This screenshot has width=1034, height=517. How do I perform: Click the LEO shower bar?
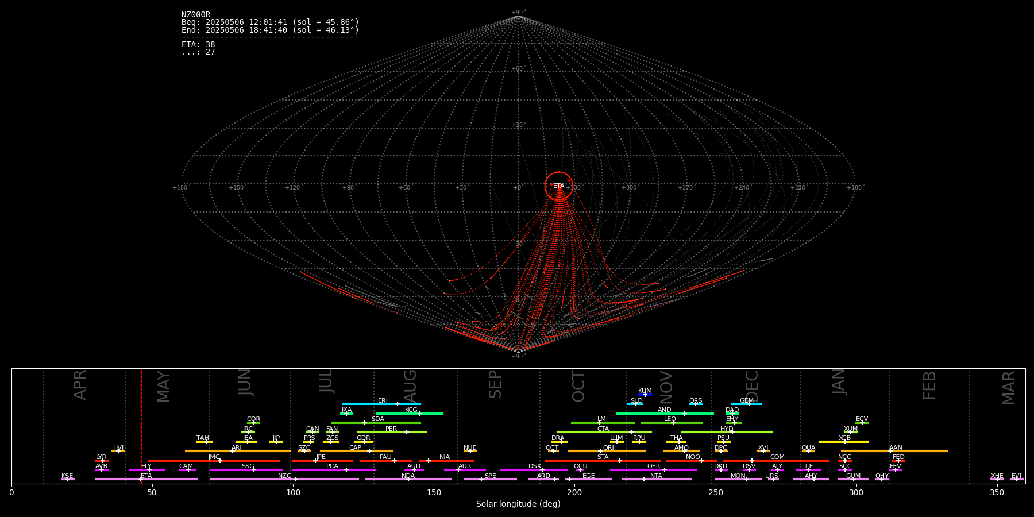[x=672, y=423]
